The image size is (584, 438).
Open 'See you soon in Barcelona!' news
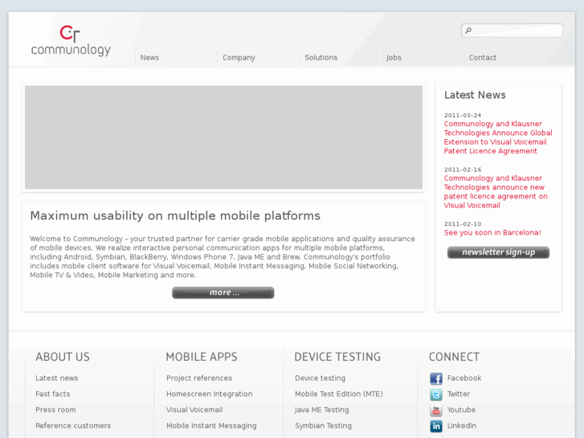click(492, 232)
